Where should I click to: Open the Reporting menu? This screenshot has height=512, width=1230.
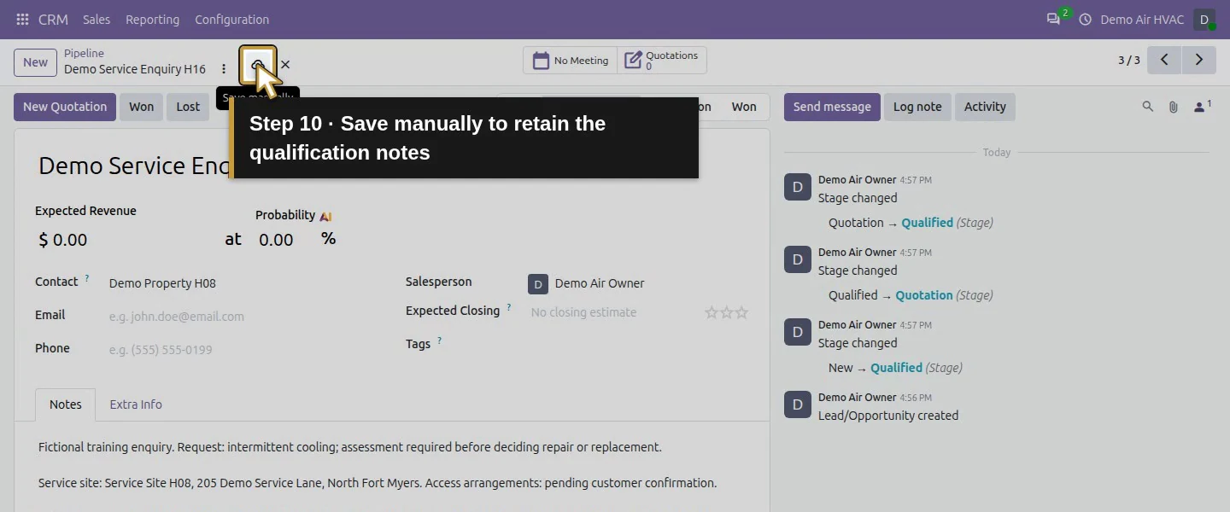[x=152, y=19]
